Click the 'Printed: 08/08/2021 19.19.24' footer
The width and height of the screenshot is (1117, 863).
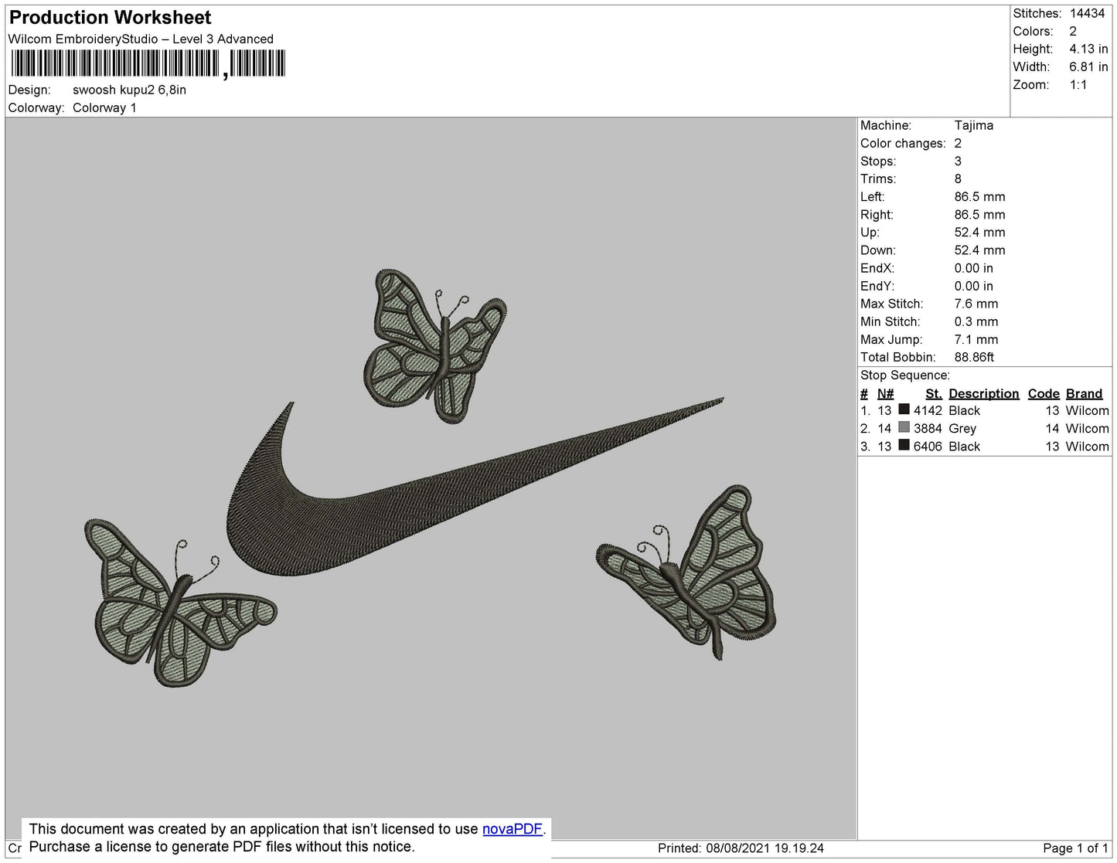[x=741, y=848]
